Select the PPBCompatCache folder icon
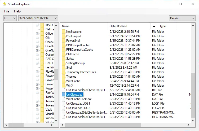Screen dimensions: 199x131 pyautogui.click(x=64, y=45)
